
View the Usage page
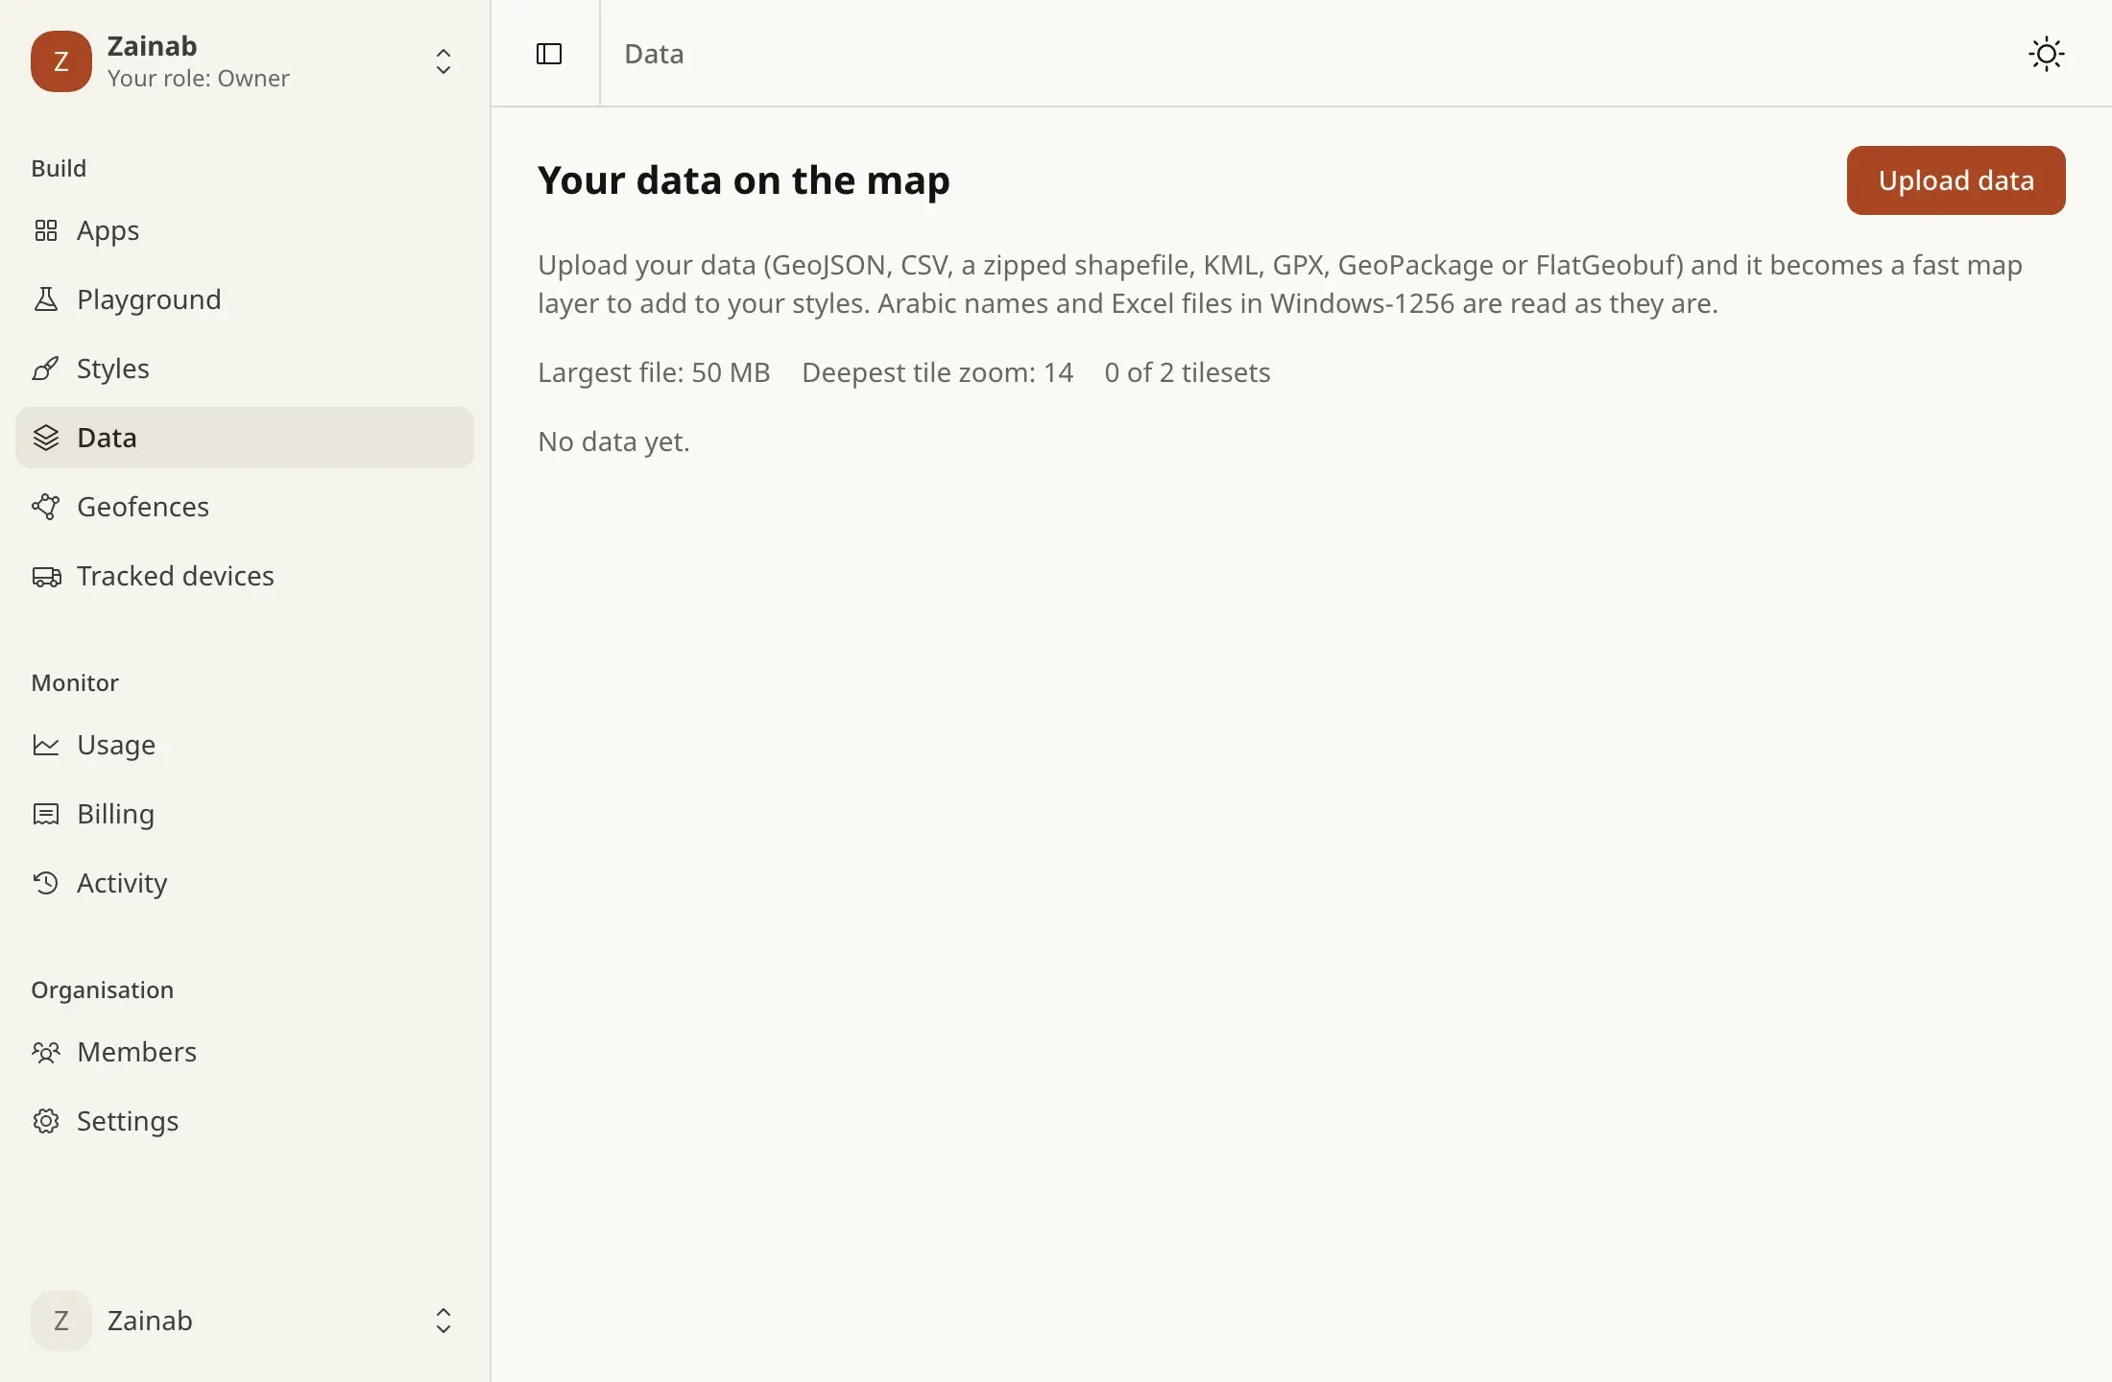pos(245,745)
